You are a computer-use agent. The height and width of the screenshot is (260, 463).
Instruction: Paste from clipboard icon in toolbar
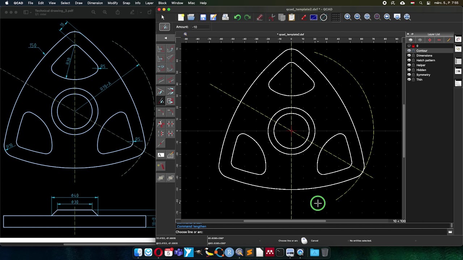pos(292,17)
